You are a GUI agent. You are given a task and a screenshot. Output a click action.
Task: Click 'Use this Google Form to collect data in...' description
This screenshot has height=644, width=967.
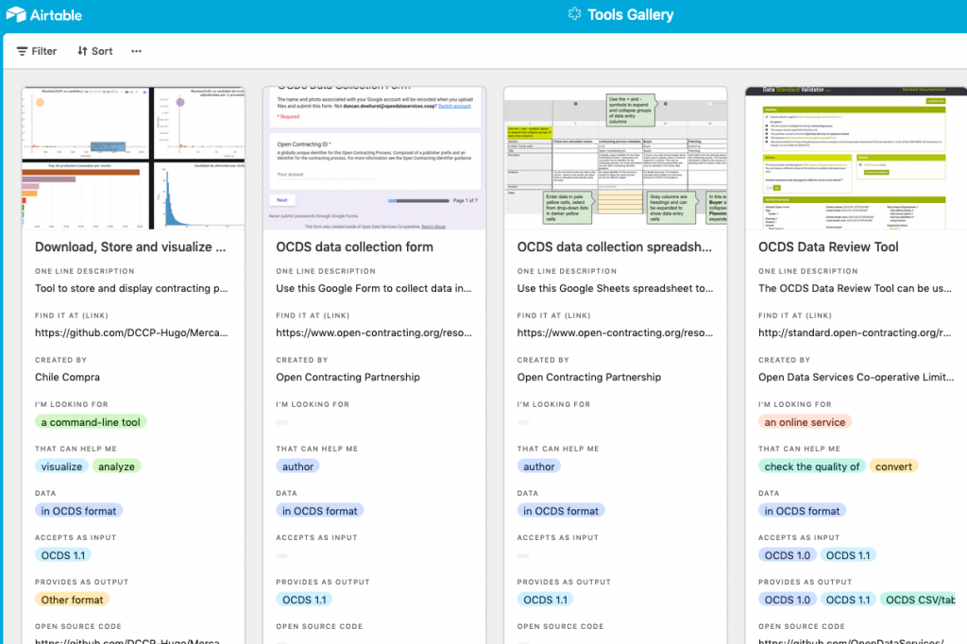374,288
